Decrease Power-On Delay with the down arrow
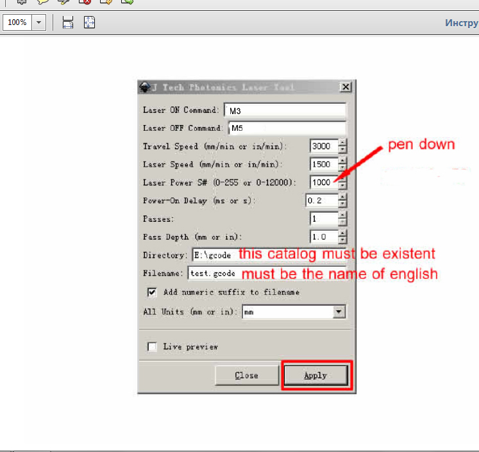 [x=342, y=204]
